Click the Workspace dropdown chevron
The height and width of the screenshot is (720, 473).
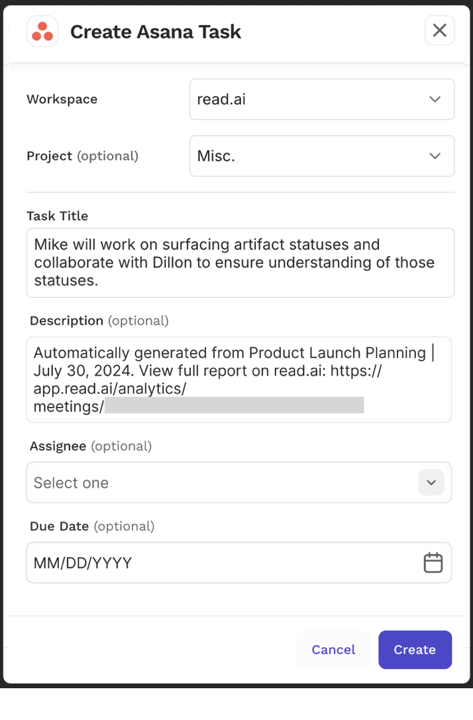click(435, 99)
